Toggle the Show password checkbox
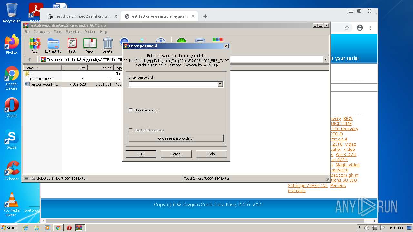Screen dimensions: 413x232 click(x=131, y=110)
